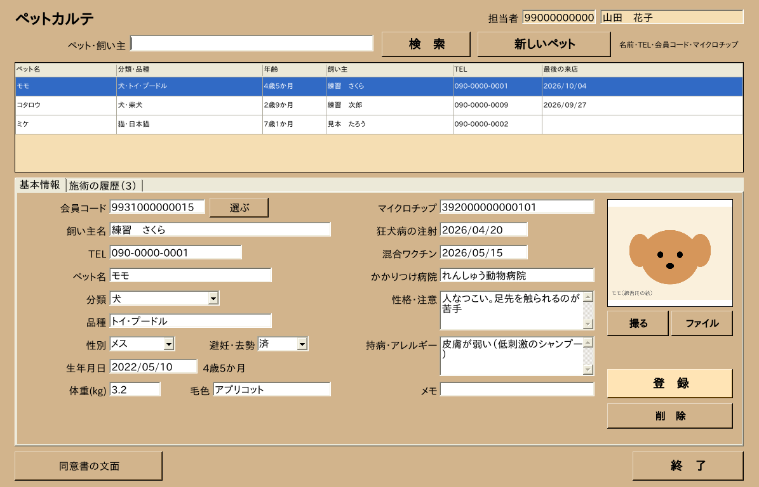
Task: Click the かかりつけ病院 input field
Action: coord(517,275)
